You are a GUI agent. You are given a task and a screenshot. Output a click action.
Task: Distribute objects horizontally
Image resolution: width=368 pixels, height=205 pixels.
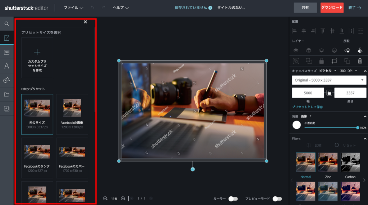point(351,31)
